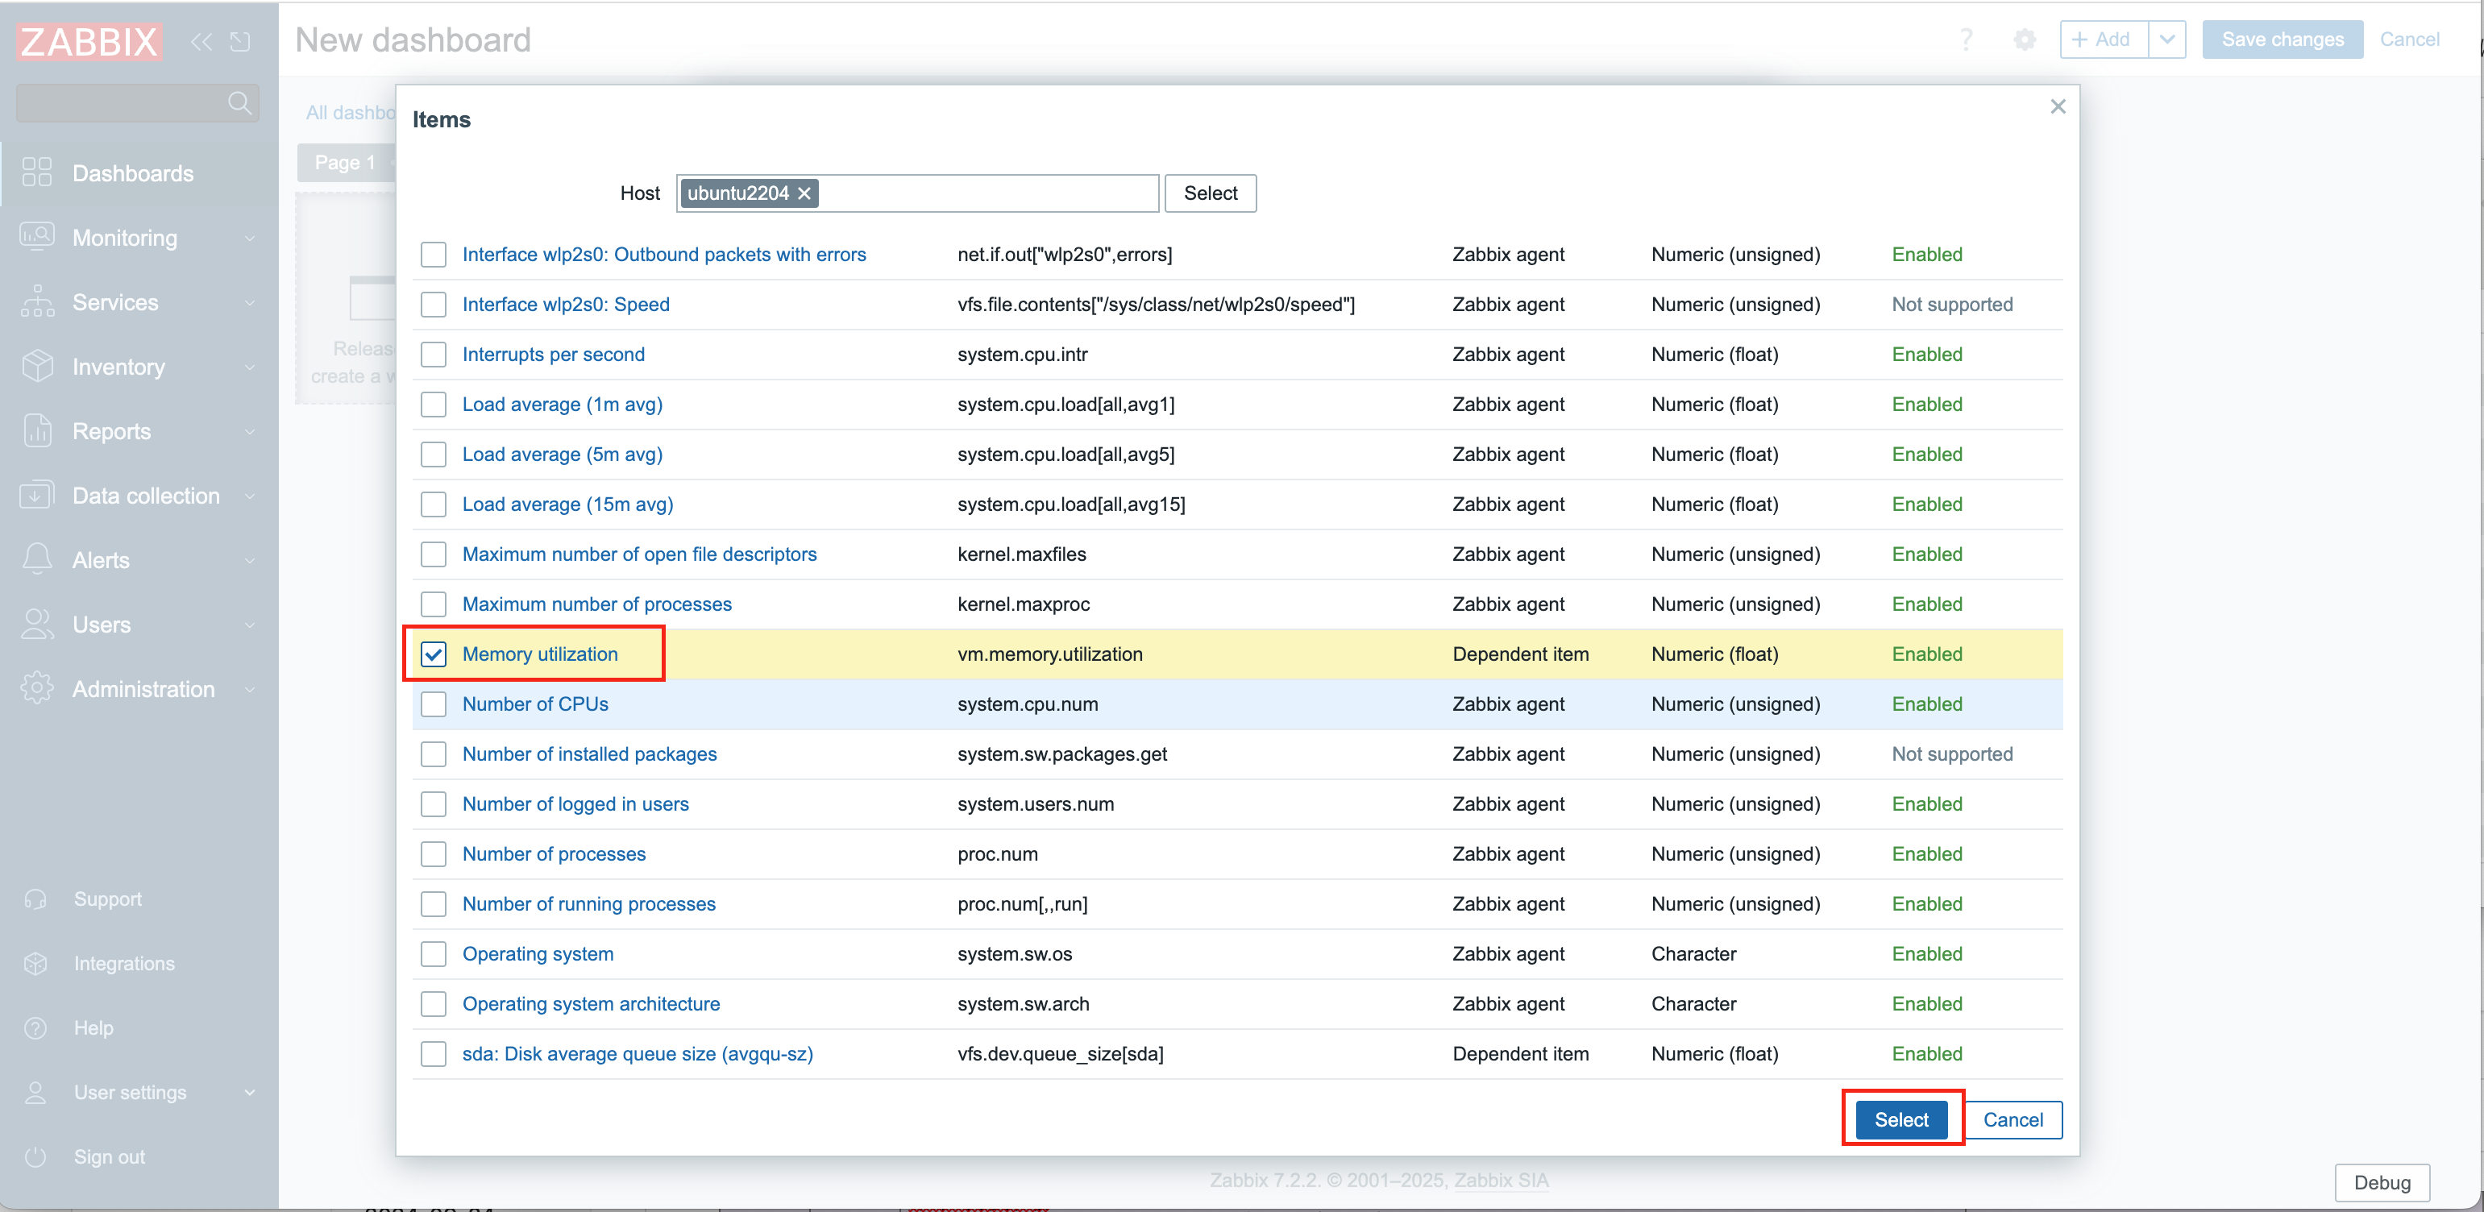Screen dimensions: 2484x1212
Task: Click the Support headset icon
Action: pos(35,899)
